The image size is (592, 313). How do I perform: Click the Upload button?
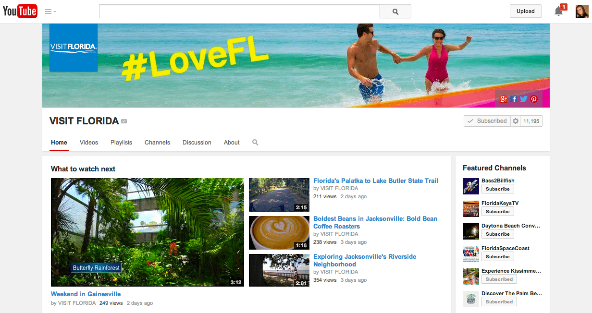[x=526, y=12]
